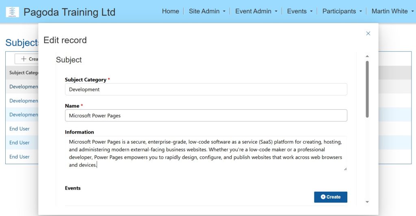Open the Participants dropdown menu

[342, 11]
